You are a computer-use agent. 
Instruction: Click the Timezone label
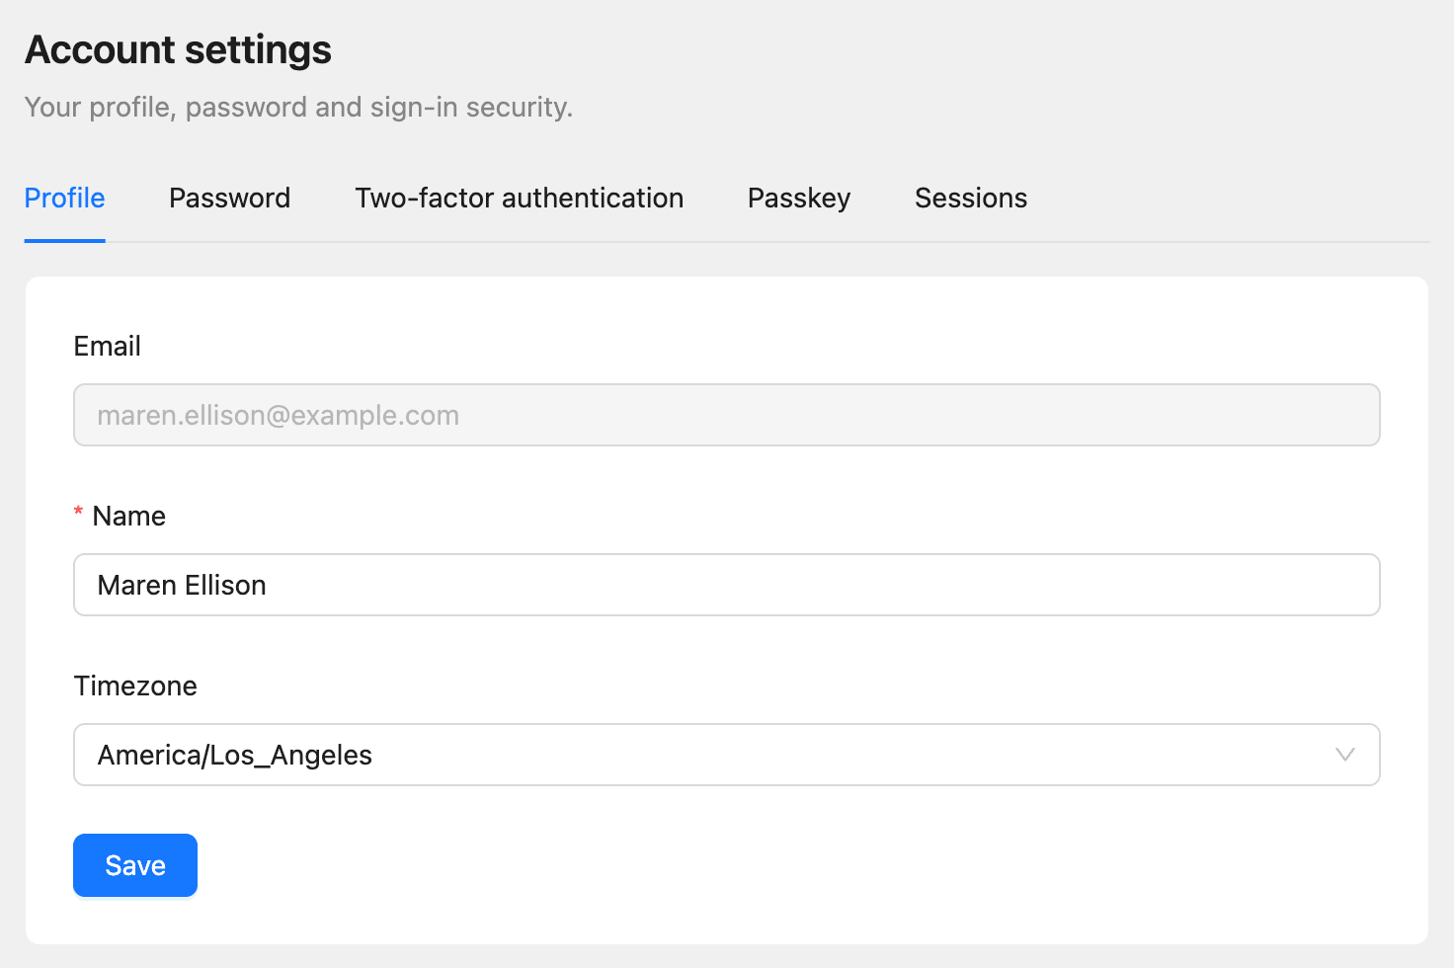coord(135,686)
